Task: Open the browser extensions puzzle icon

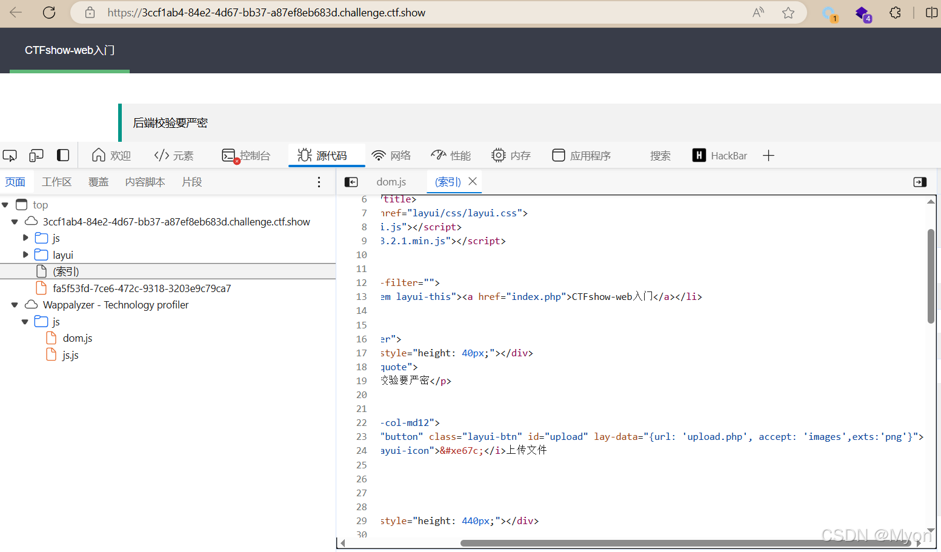Action: click(x=895, y=13)
